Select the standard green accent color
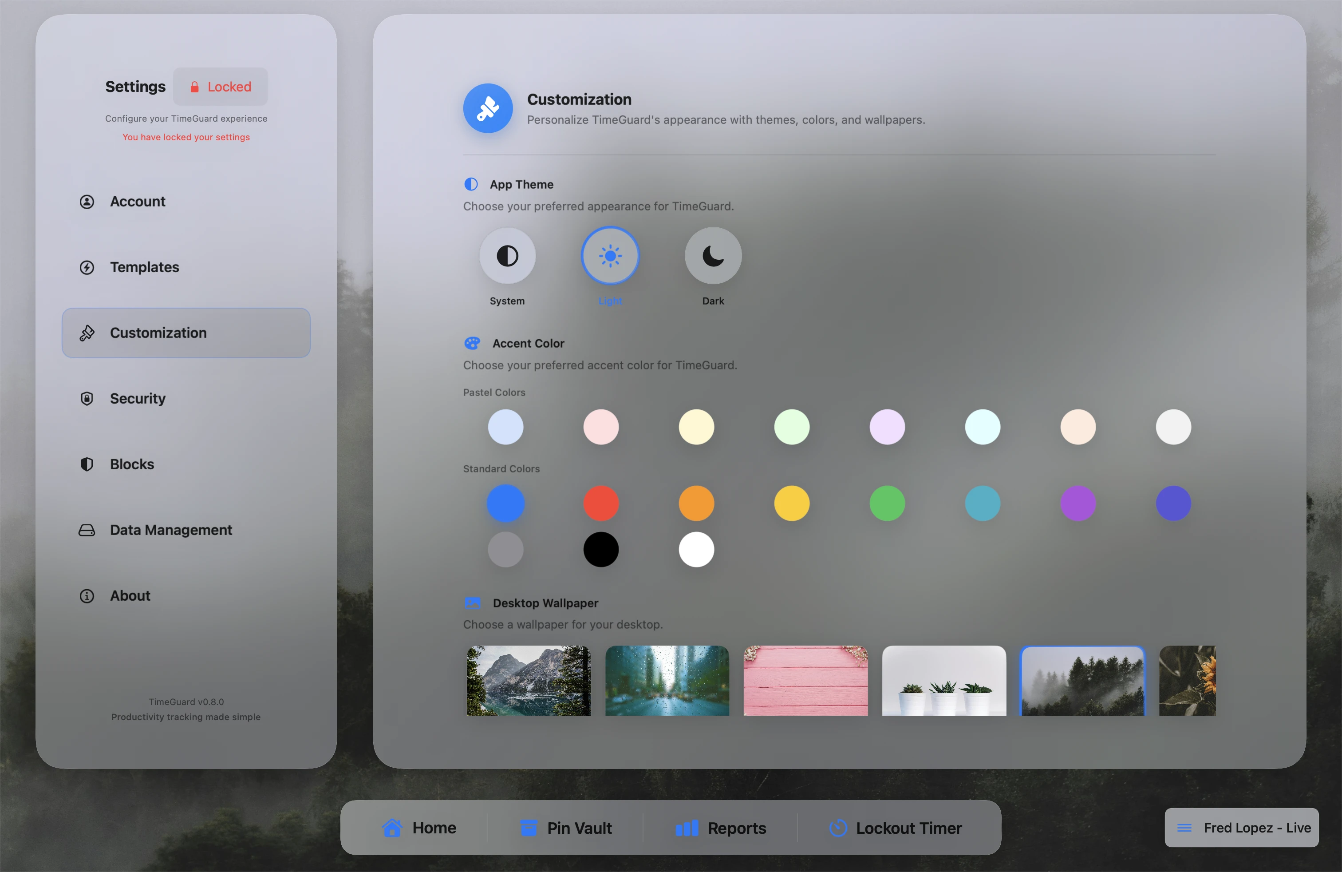 click(x=887, y=503)
